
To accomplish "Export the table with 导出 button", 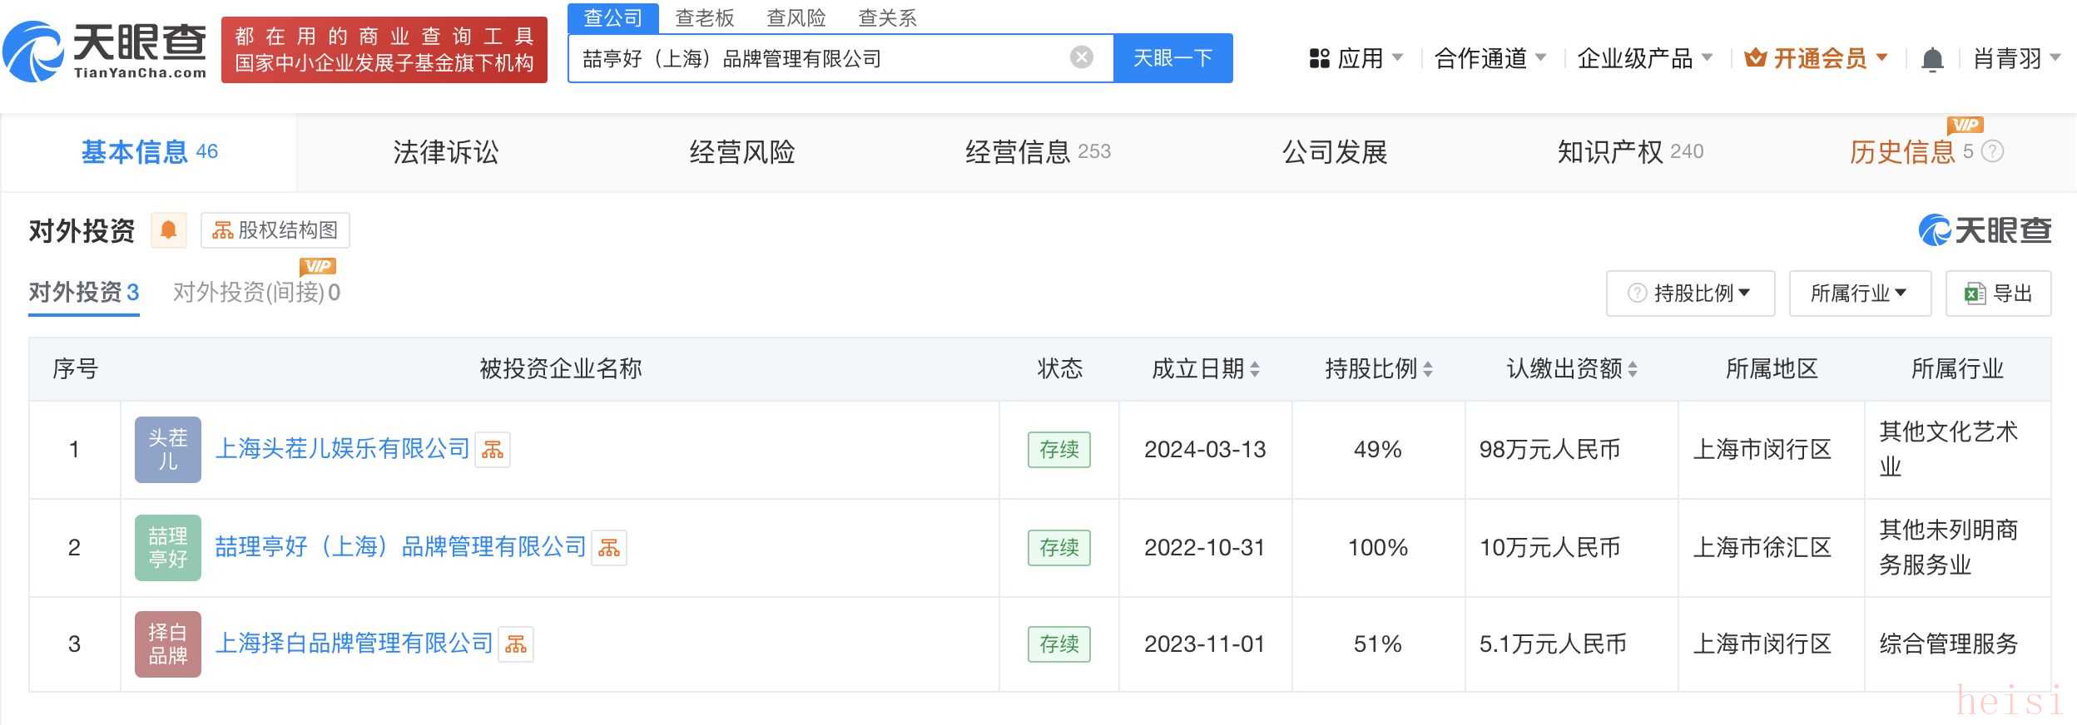I will coord(1998,293).
